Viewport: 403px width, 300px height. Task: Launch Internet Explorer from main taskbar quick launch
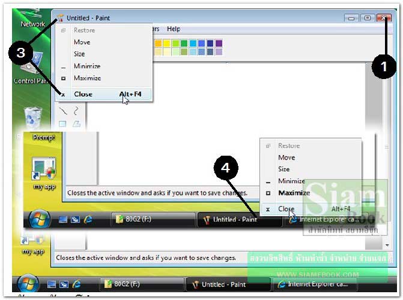77,284
